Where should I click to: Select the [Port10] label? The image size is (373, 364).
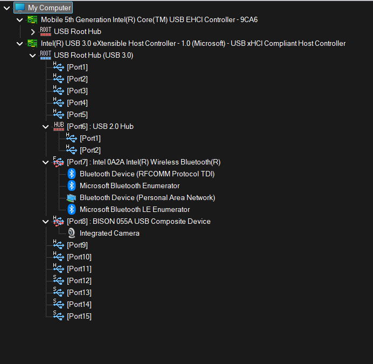coord(79,257)
